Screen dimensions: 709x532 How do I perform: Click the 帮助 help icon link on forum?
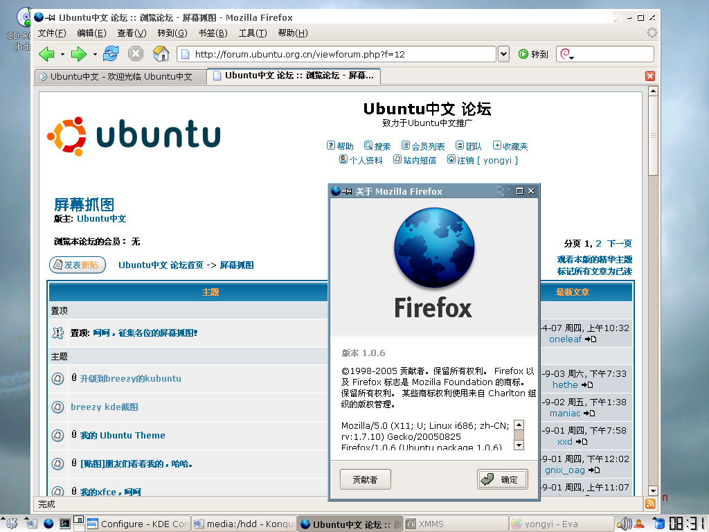tap(340, 145)
